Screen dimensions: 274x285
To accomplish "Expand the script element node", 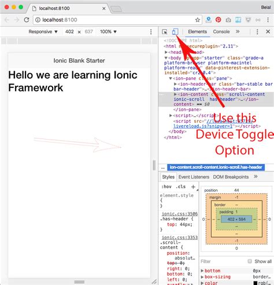I will [x=171, y=115].
